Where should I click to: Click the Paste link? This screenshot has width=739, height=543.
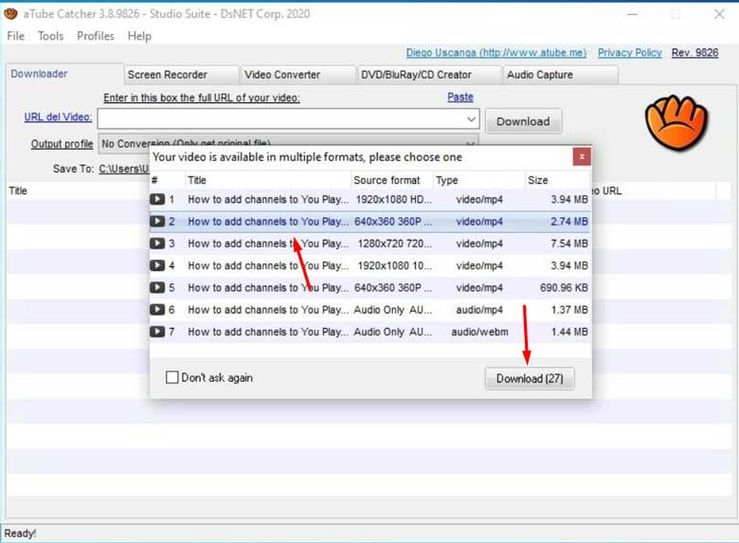coord(460,97)
